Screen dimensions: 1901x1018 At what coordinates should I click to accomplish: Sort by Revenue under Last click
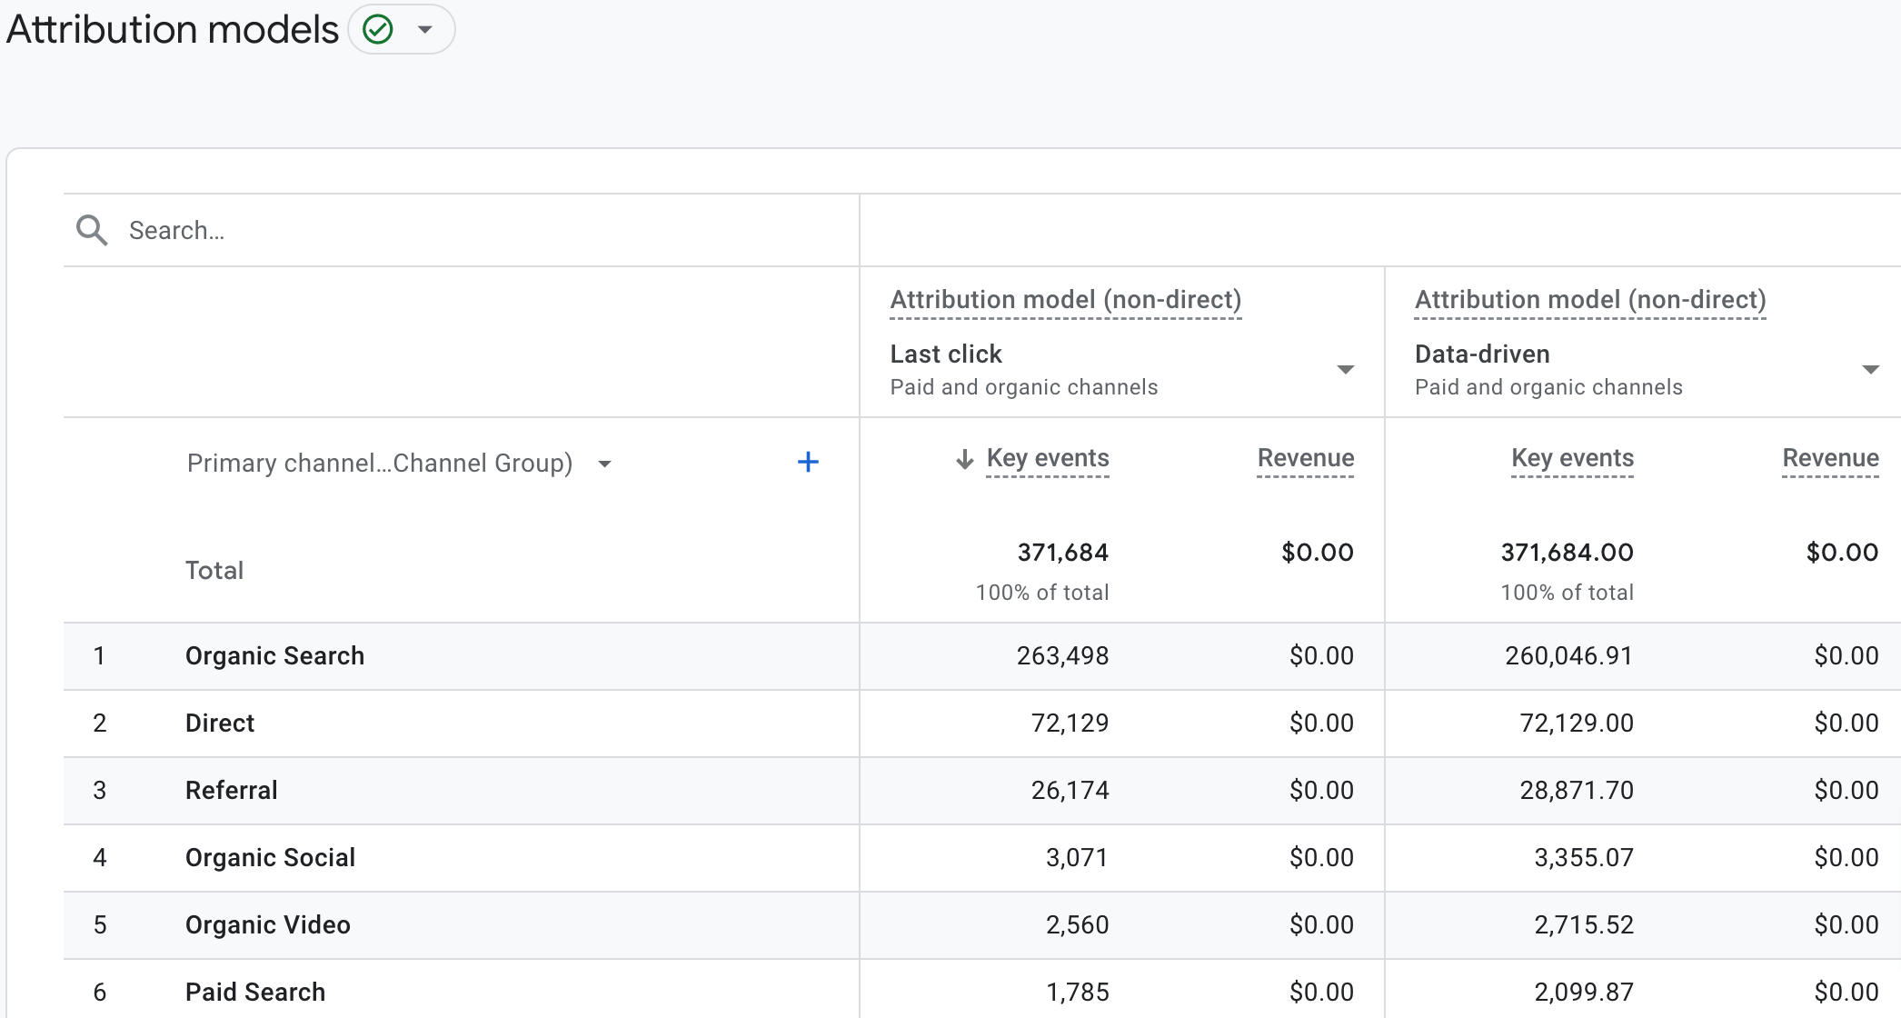pos(1306,459)
